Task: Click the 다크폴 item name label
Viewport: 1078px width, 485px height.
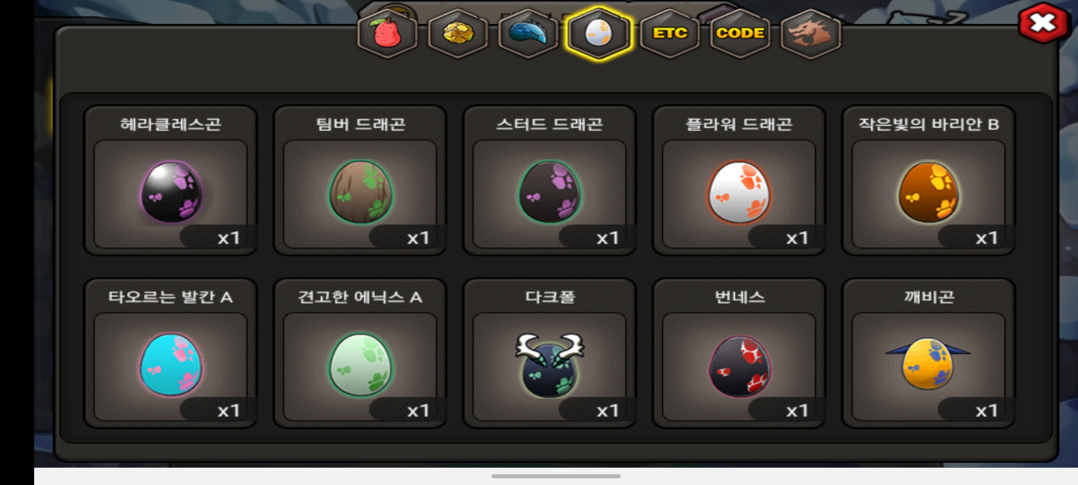Action: [550, 297]
